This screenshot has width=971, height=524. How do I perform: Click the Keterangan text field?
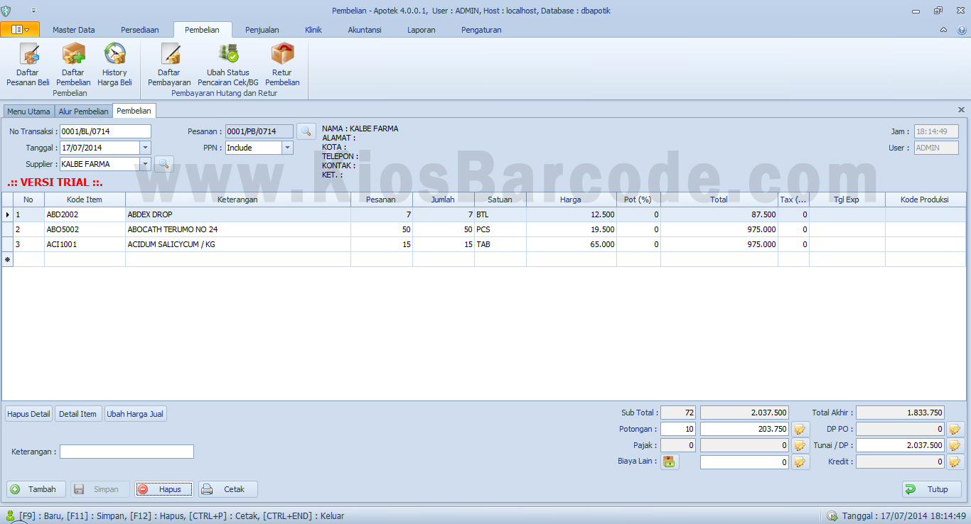click(x=127, y=452)
